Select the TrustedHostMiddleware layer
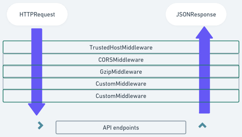The height and width of the screenshot is (137, 242). 121,47
